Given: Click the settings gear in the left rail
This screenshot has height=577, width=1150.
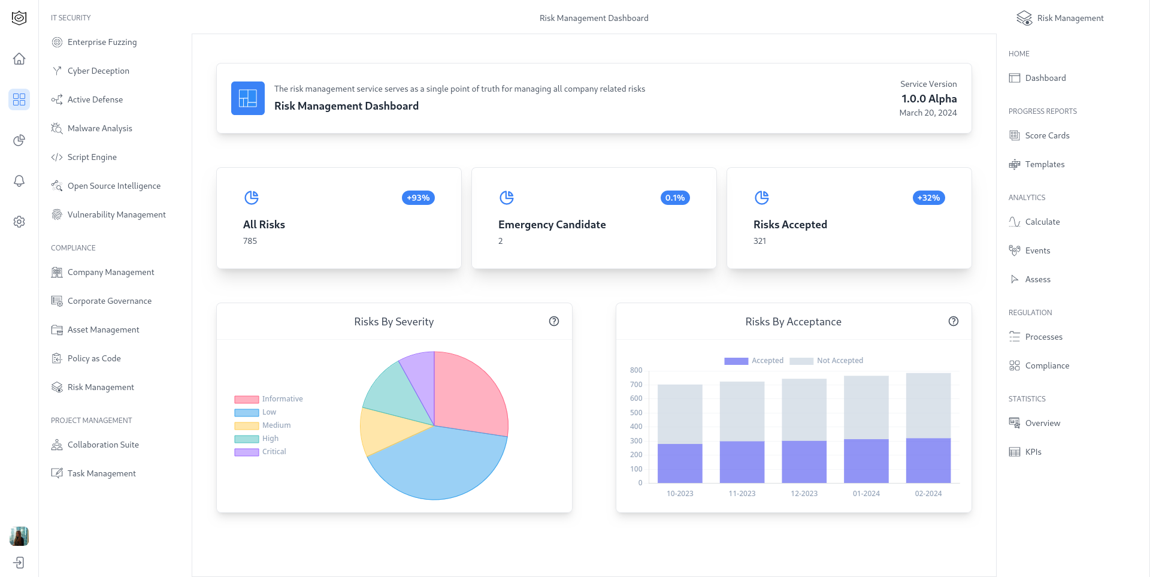Looking at the screenshot, I should (19, 222).
